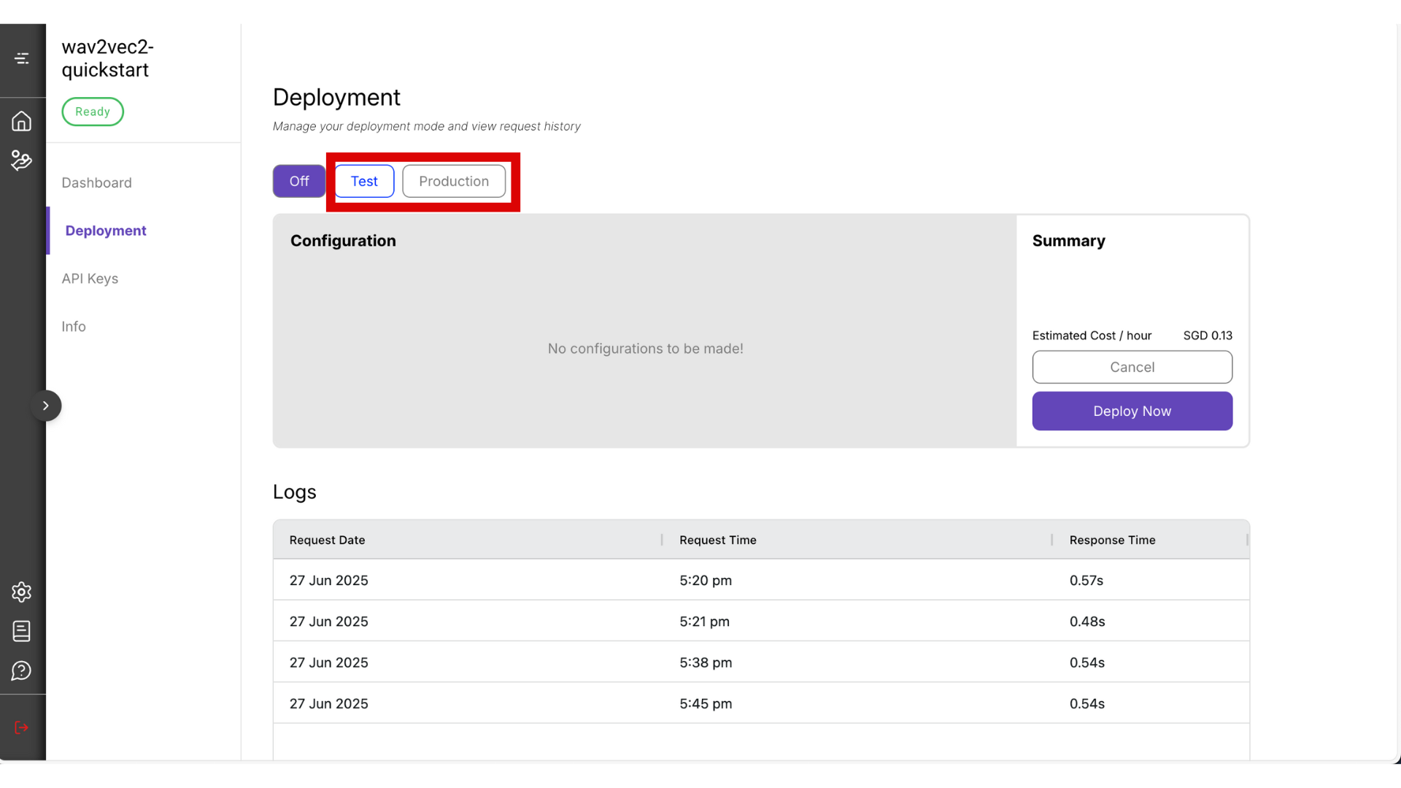Select the Test deployment mode
This screenshot has height=788, width=1401.
[x=364, y=181]
